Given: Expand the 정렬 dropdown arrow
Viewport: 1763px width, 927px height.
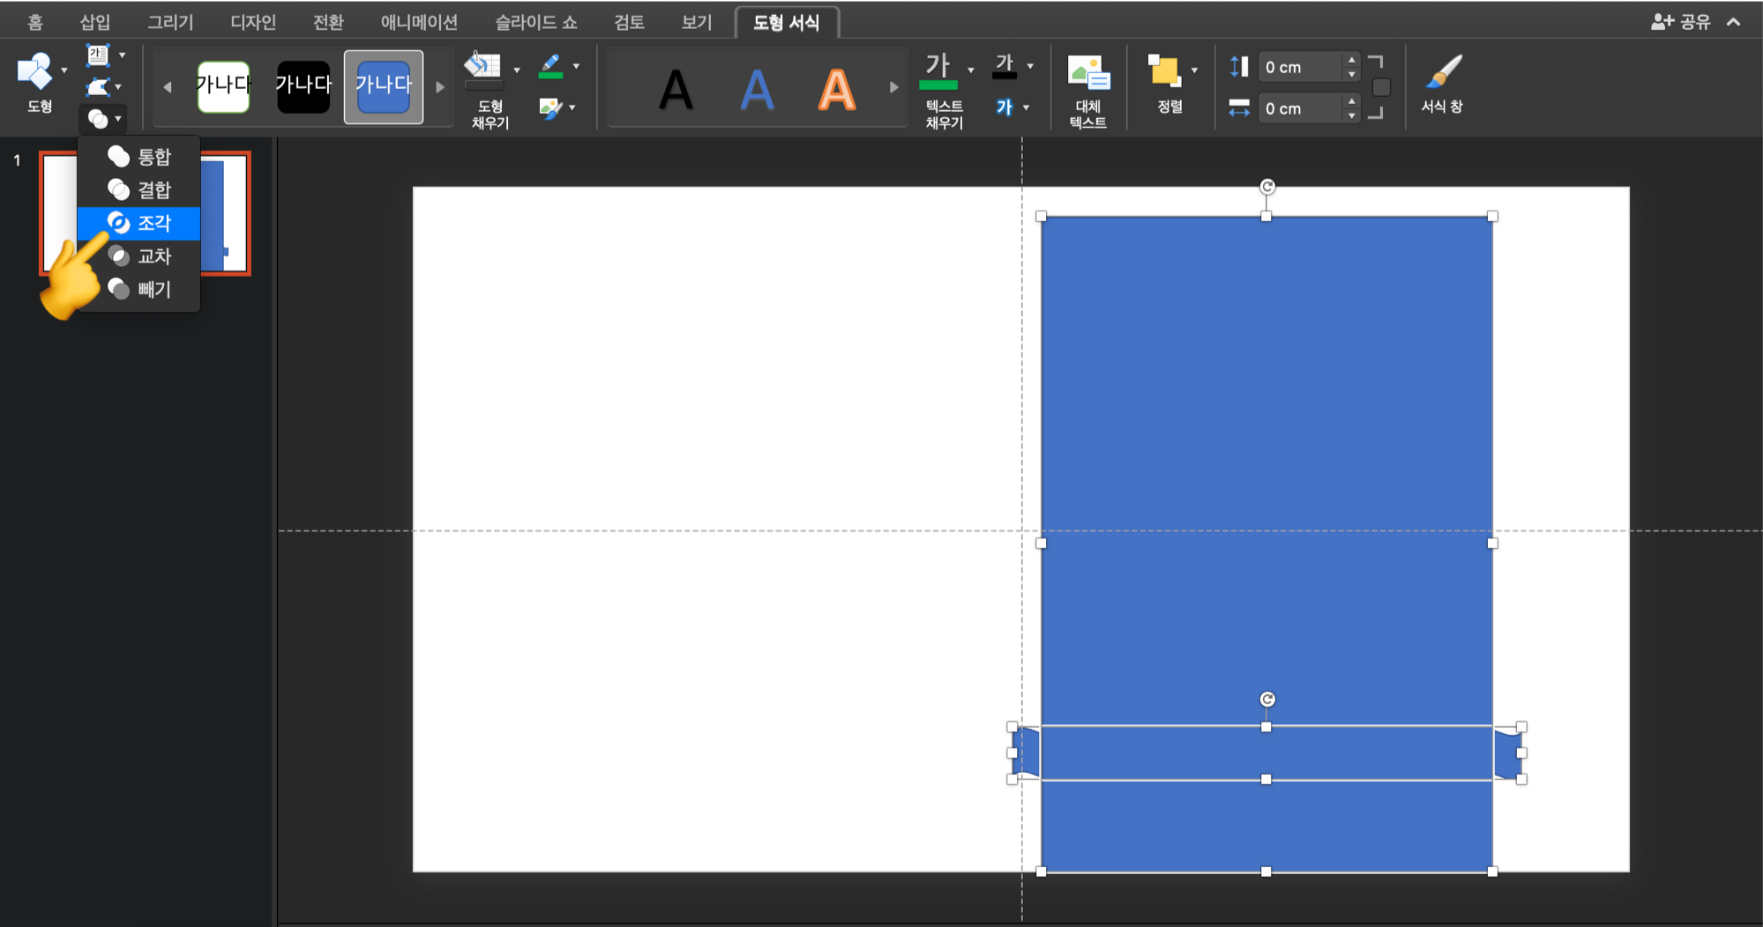Looking at the screenshot, I should (x=1194, y=70).
